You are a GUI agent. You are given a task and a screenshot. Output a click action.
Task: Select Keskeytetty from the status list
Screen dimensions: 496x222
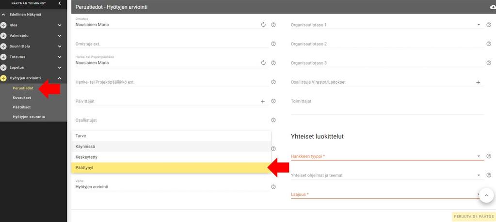pyautogui.click(x=171, y=157)
